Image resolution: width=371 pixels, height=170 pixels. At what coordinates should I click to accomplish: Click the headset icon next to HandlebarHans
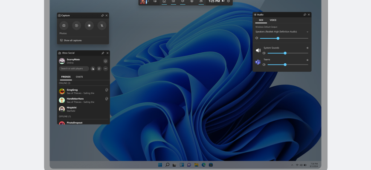[107, 99]
